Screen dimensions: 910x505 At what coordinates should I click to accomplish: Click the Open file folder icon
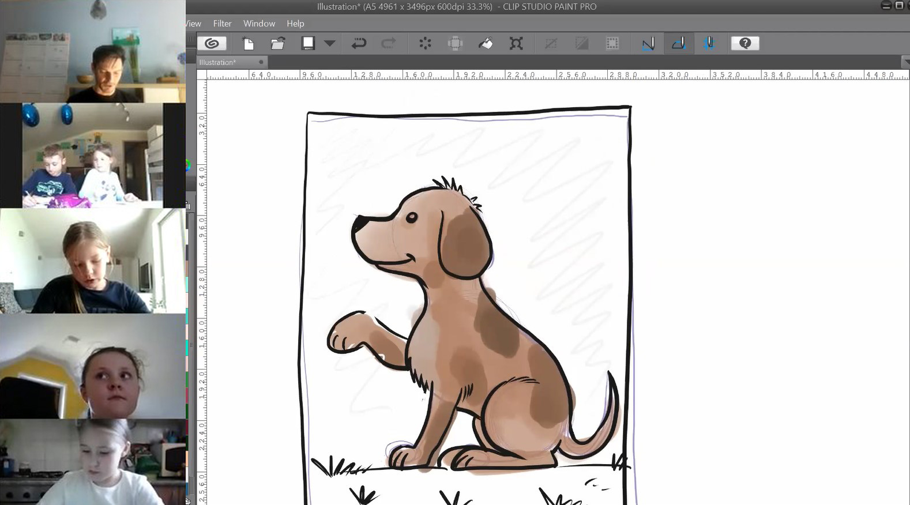pos(278,43)
